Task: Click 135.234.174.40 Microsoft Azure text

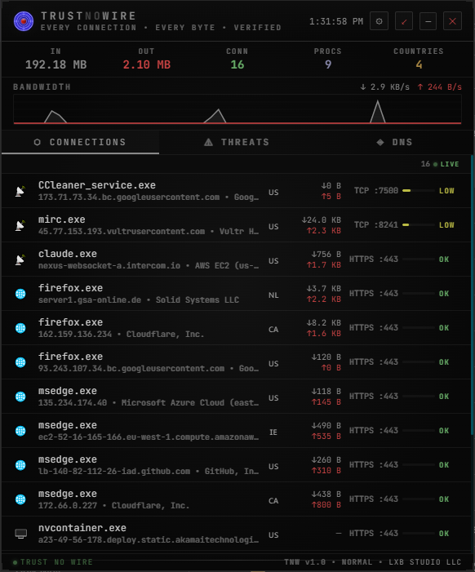Action: pos(149,403)
